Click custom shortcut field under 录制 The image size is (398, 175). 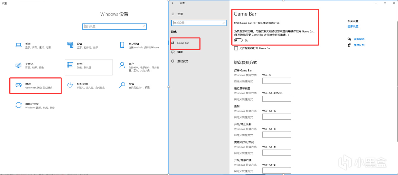[276, 117]
